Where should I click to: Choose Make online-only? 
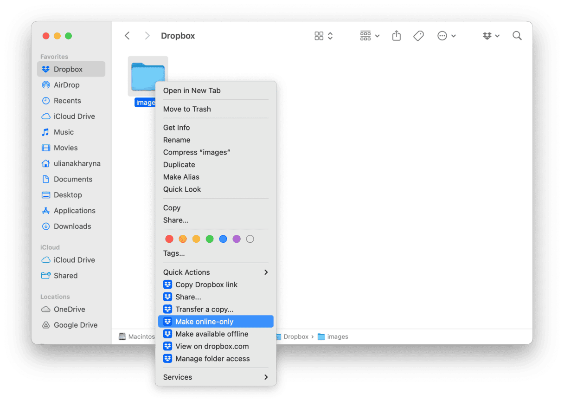pyautogui.click(x=216, y=322)
